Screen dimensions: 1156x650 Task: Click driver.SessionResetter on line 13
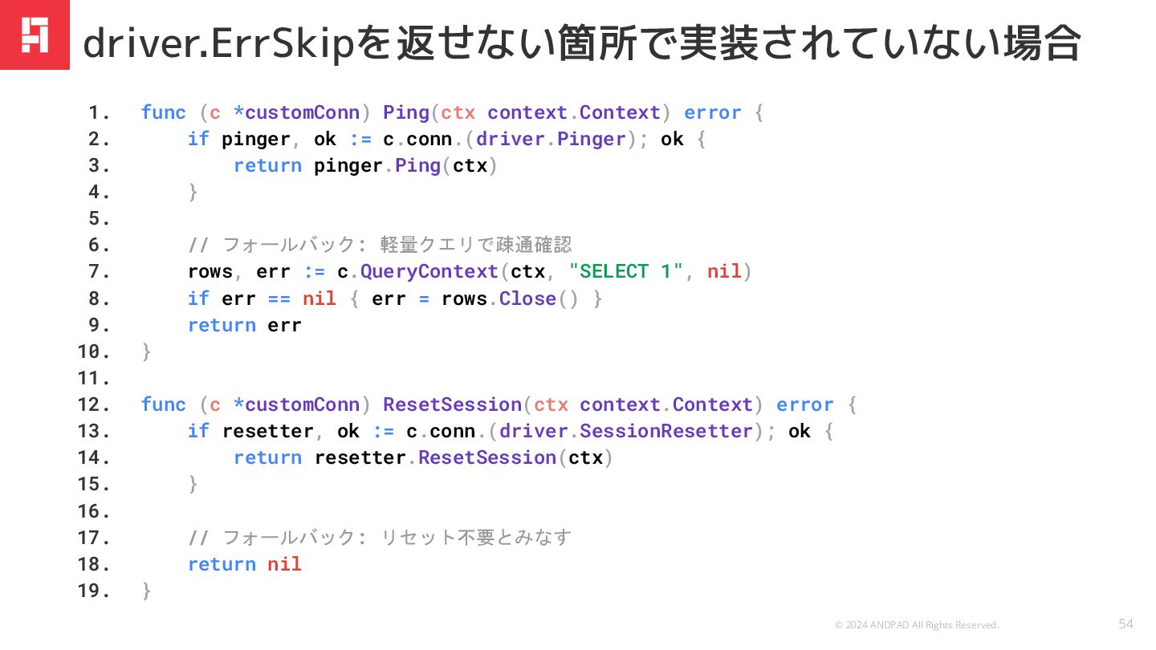coord(626,431)
